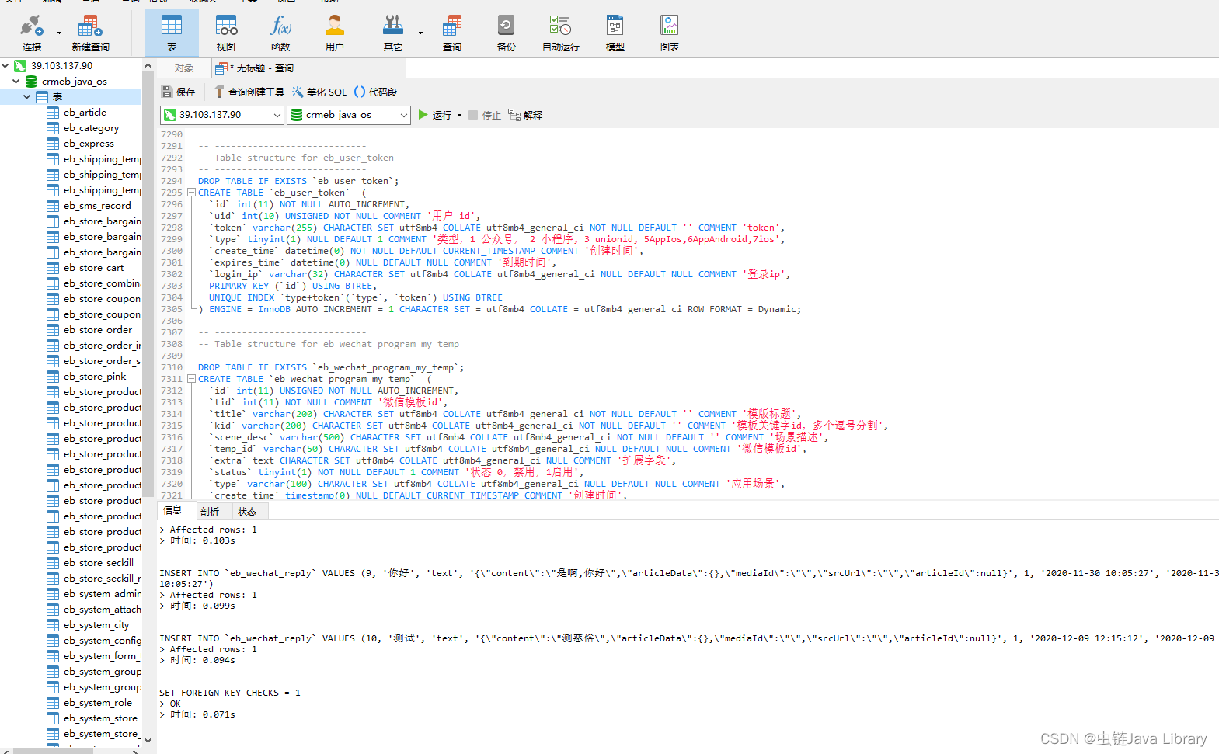
Task: Click the eb_system_config table icon
Action: (x=53, y=641)
